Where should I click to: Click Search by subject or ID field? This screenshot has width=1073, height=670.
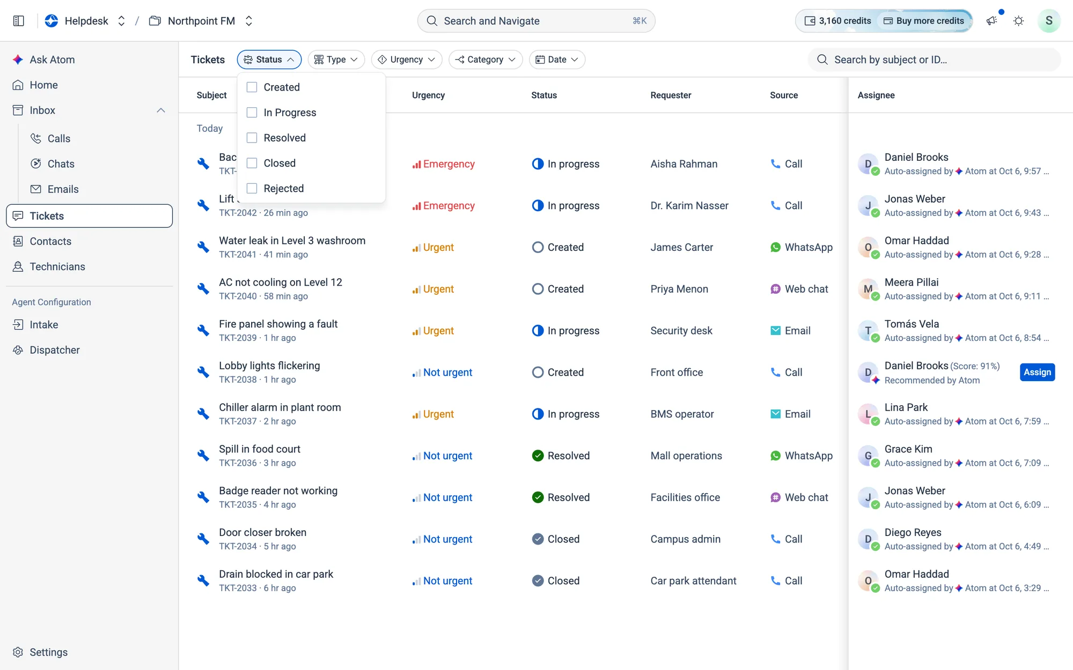tap(934, 59)
